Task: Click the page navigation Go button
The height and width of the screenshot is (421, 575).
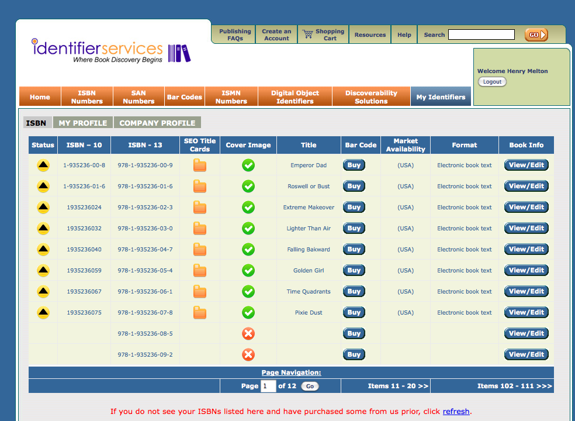Action: (310, 386)
